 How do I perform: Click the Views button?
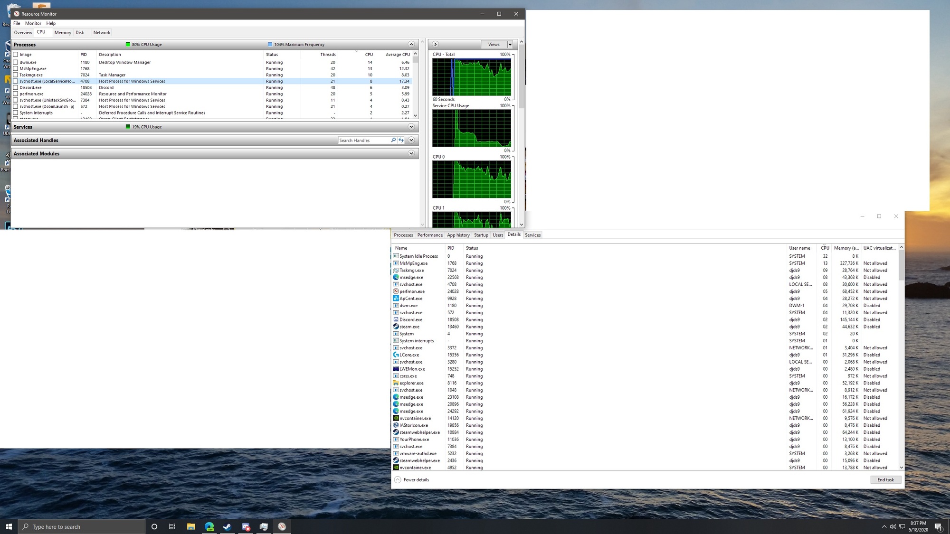pyautogui.click(x=494, y=44)
